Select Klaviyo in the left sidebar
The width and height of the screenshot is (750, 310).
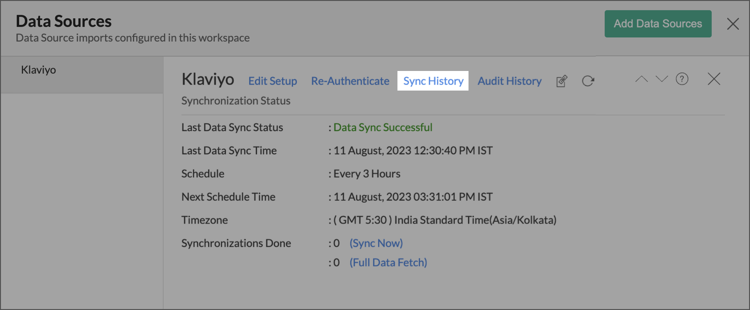click(x=38, y=70)
